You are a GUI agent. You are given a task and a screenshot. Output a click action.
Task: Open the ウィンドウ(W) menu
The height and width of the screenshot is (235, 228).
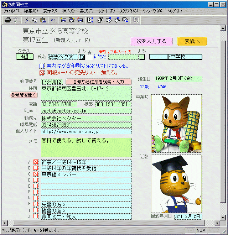(152, 11)
